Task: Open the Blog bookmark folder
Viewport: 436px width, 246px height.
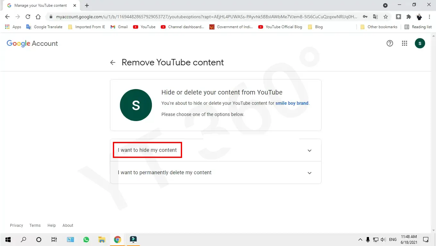Action: click(315, 27)
